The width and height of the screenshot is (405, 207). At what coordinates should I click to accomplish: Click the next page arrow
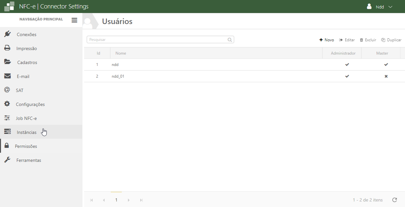[129, 200]
